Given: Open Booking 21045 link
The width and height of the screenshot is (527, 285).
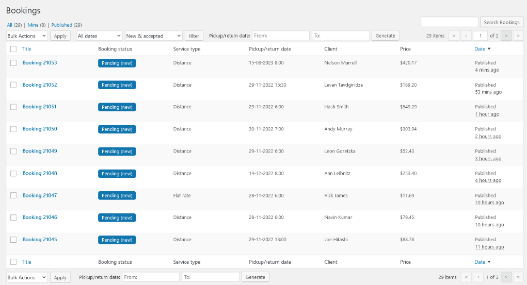Looking at the screenshot, I should pyautogui.click(x=40, y=239).
